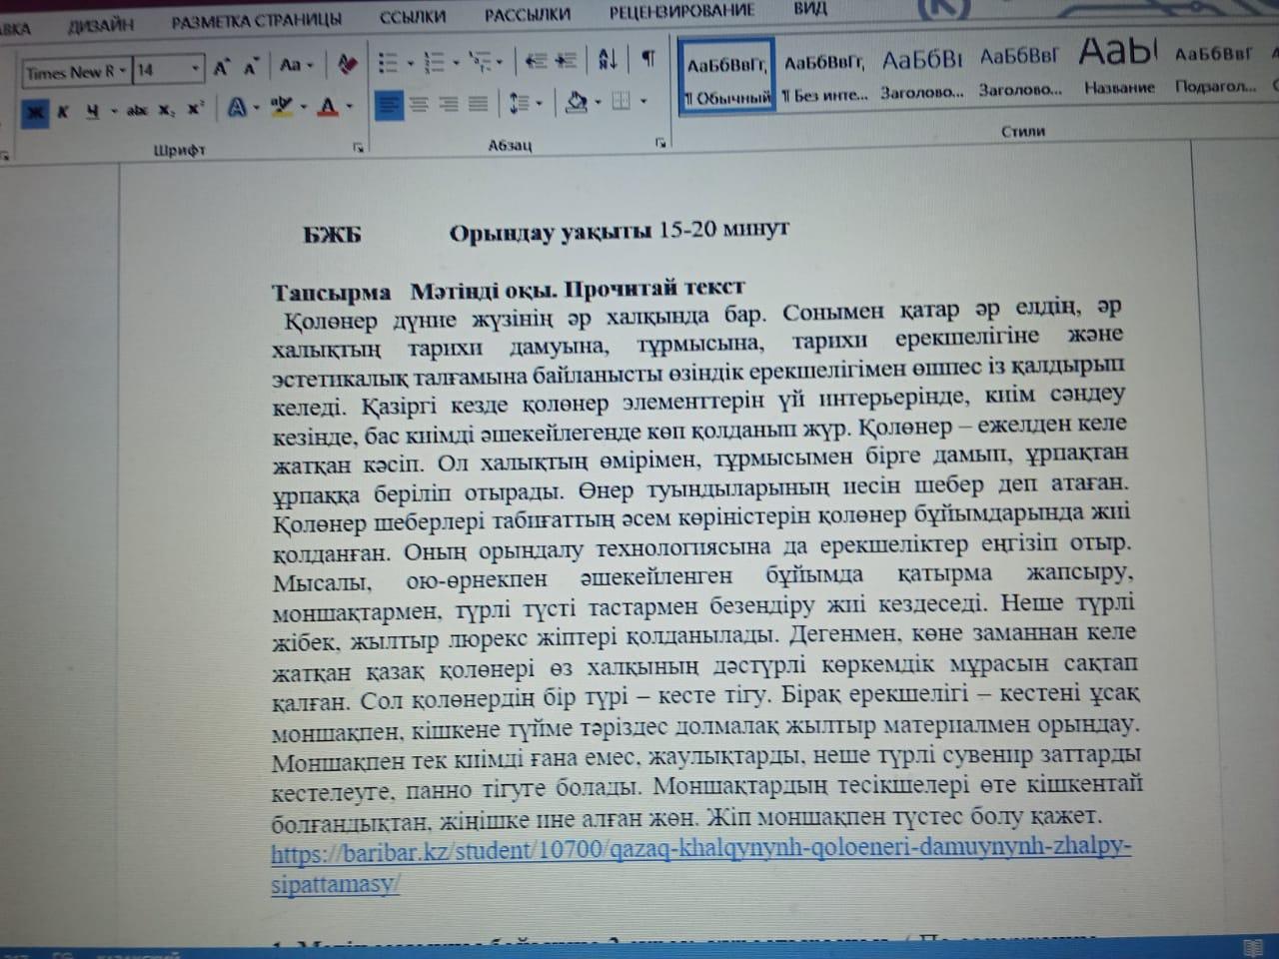The width and height of the screenshot is (1279, 959).
Task: Open the РАЗМЕТКА СТРАНИЦЫ ribbon tab
Action: 257,19
